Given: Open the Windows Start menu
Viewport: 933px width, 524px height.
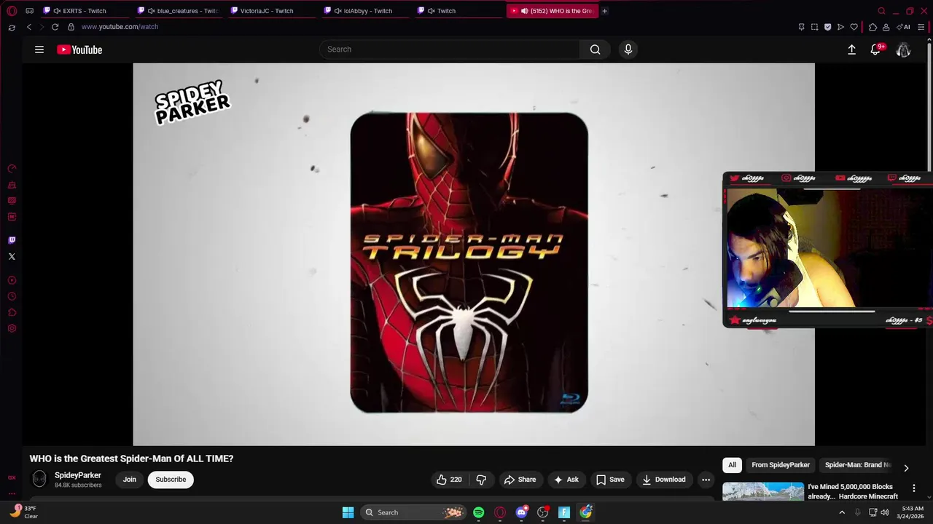Looking at the screenshot, I should (348, 512).
